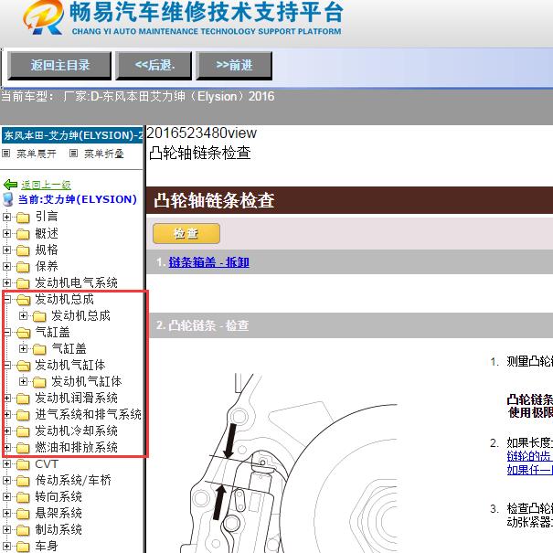553x553 pixels.
Task: Click the 规格 folder icon
Action: pyautogui.click(x=23, y=250)
